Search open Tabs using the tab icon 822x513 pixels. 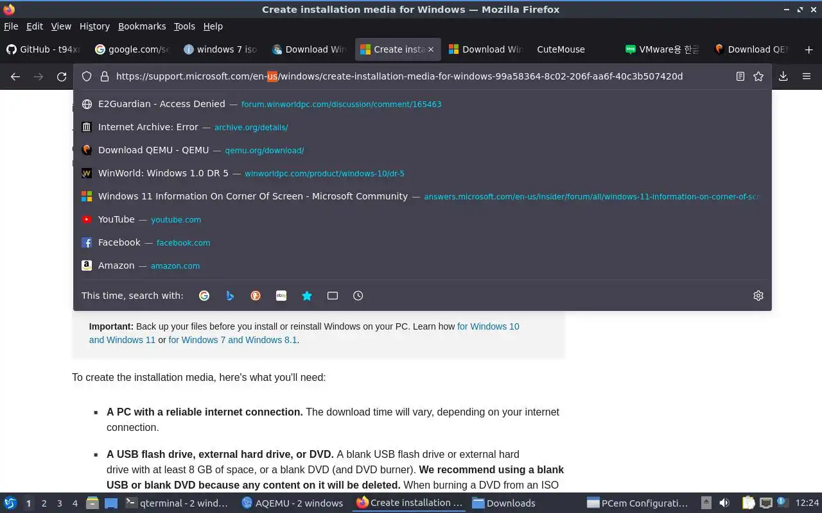[333, 296]
